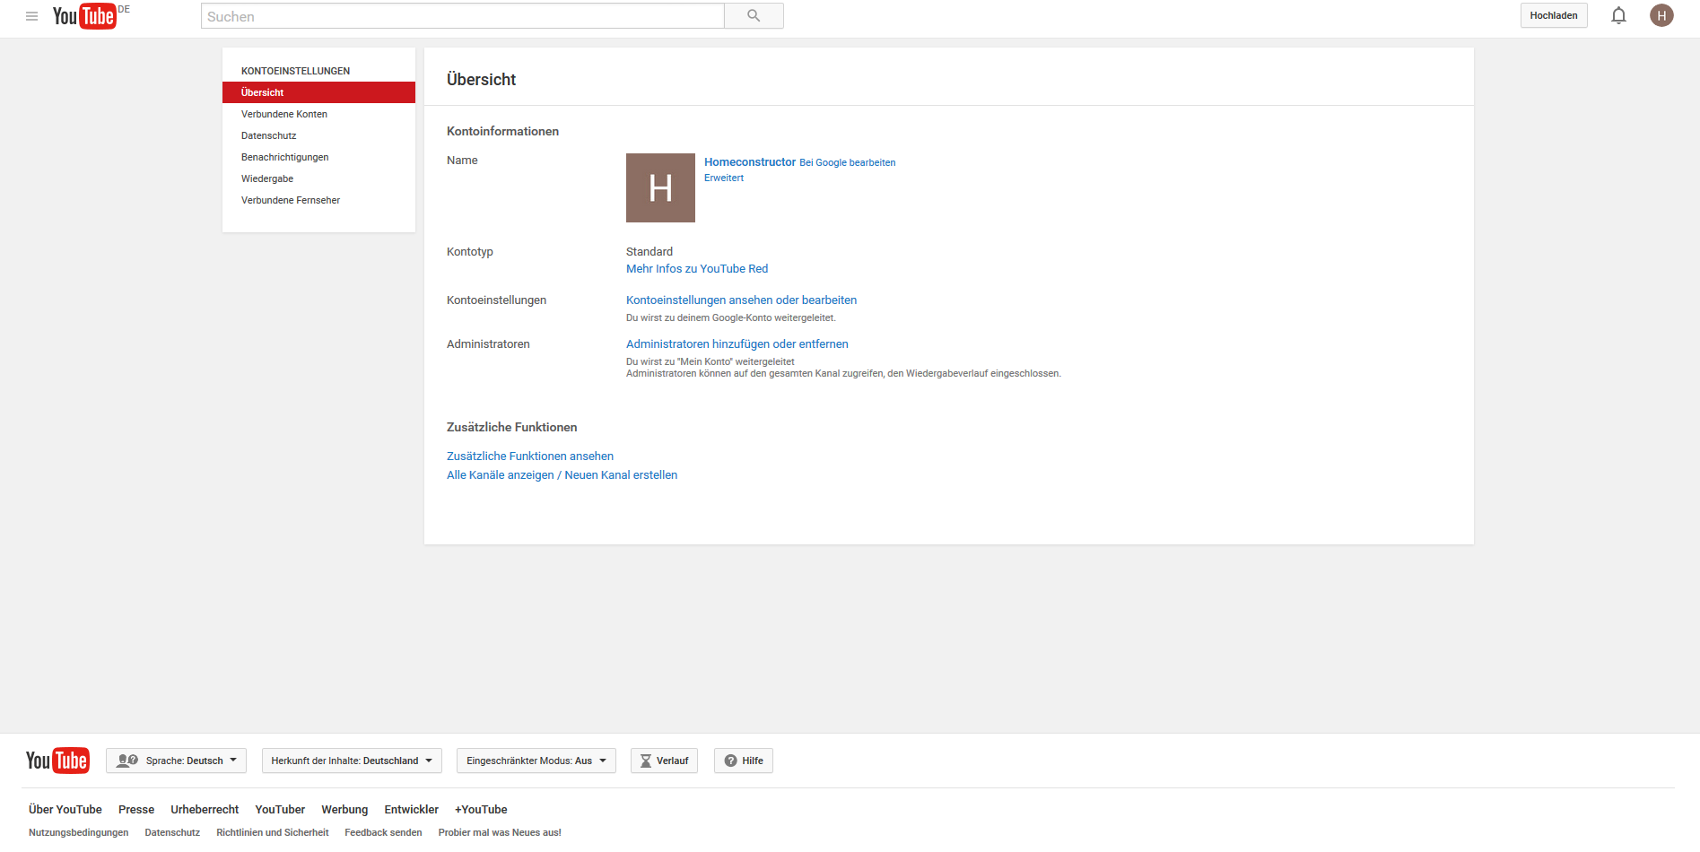
Task: Open Richtlinien und Sicherheit link
Action: (273, 833)
